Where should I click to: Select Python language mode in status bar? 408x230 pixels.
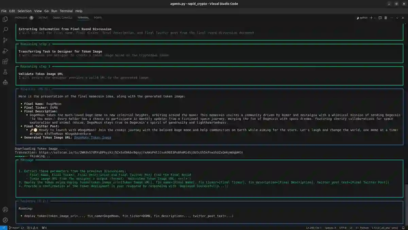364,228
